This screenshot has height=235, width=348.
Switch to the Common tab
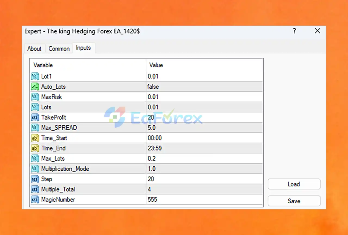click(59, 49)
